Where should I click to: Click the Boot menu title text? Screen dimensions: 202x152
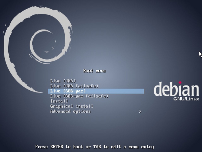[x=94, y=71]
